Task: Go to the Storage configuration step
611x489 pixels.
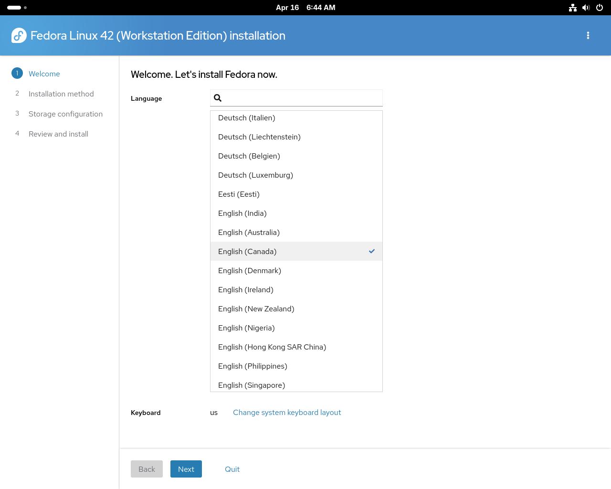Action: (65, 114)
